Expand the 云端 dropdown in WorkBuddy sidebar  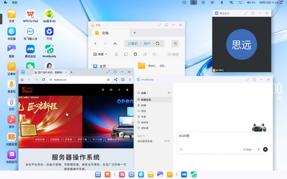click(143, 93)
